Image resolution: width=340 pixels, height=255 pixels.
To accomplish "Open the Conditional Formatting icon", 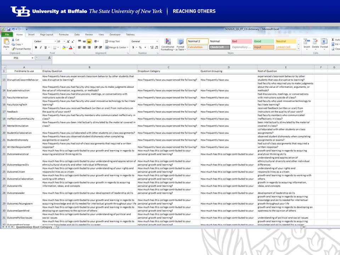I will 168,41.
